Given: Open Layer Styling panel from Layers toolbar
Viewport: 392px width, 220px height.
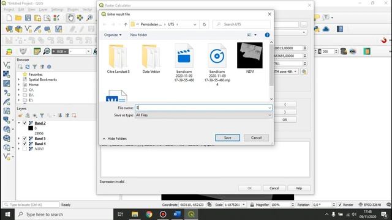Looking at the screenshot, I should coord(20,116).
